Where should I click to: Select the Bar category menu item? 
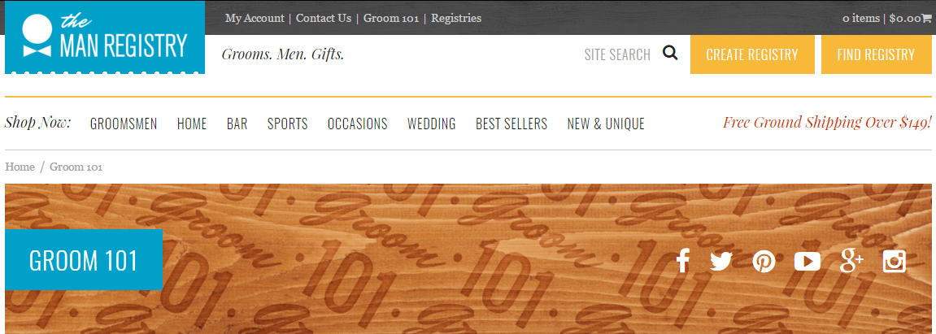[237, 124]
